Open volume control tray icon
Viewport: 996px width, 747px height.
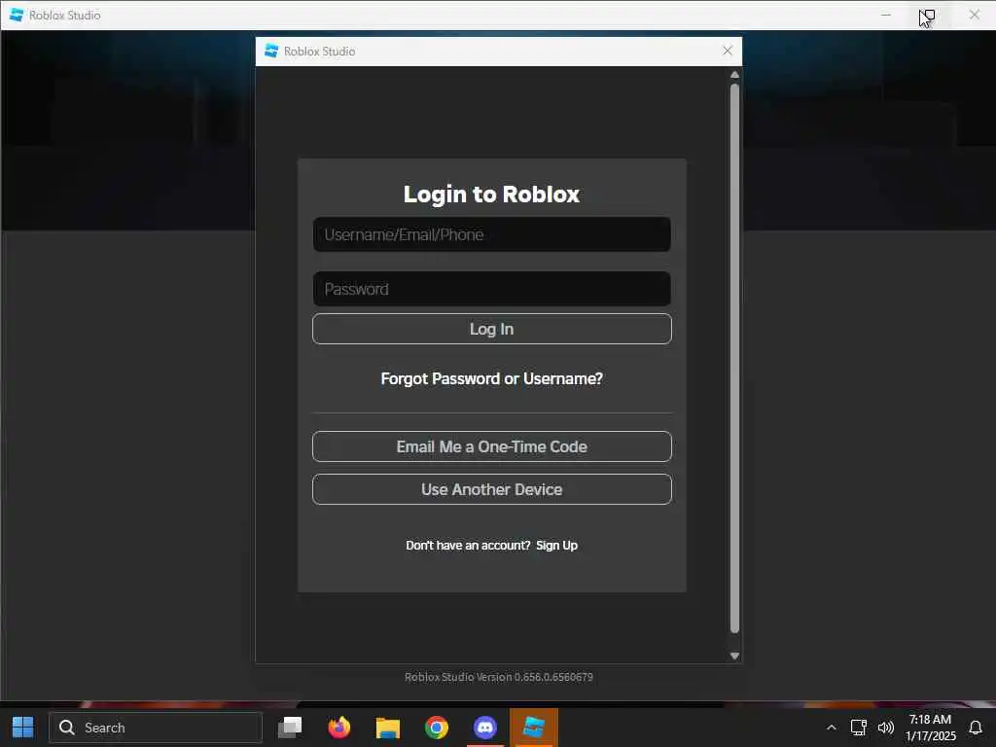coord(885,728)
